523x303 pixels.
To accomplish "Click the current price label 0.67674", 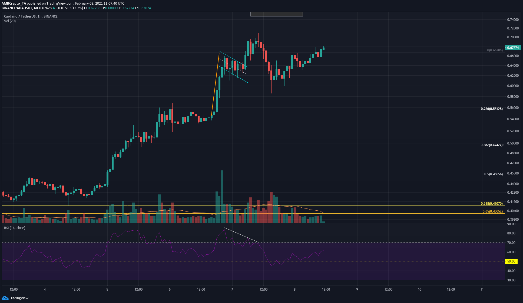I will [513, 48].
